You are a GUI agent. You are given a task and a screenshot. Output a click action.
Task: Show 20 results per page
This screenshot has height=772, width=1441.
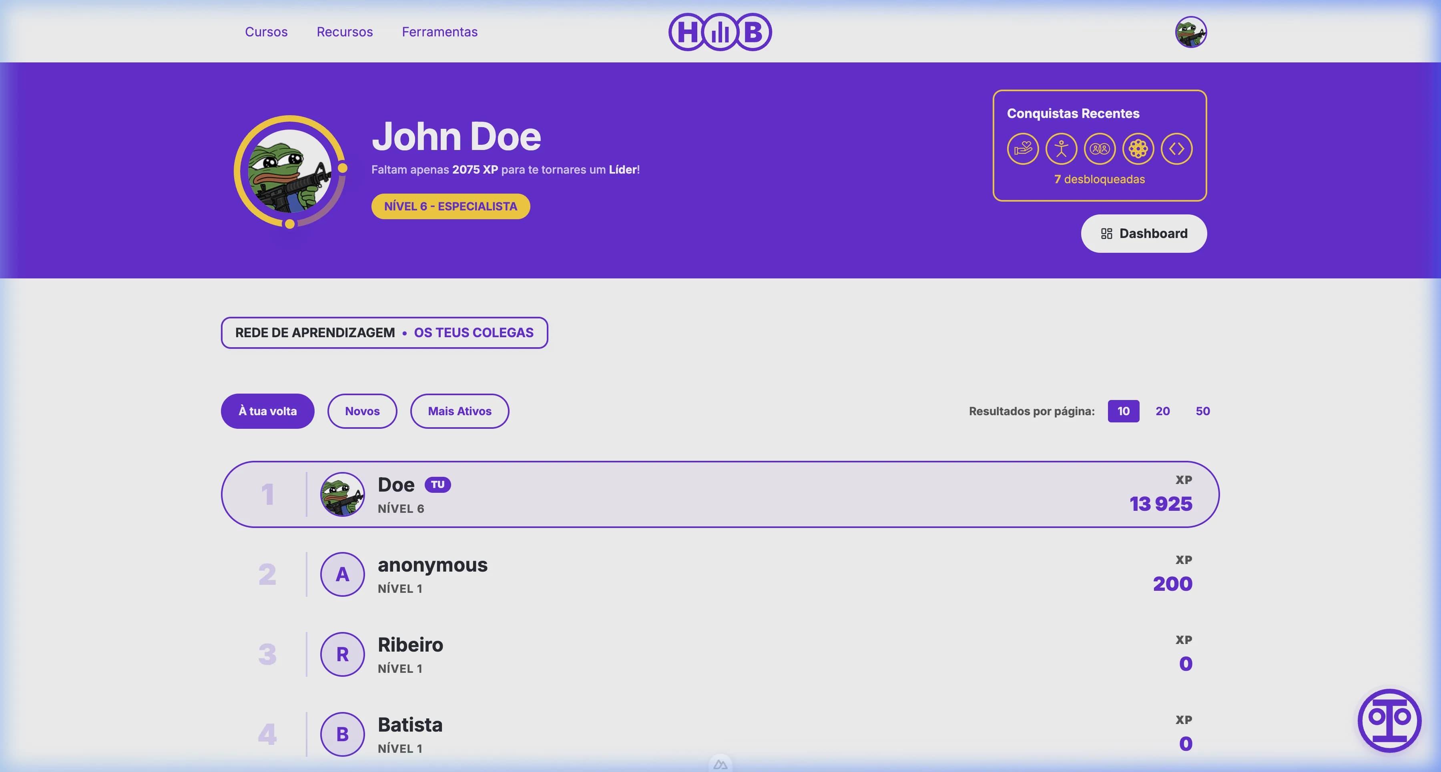[1162, 411]
